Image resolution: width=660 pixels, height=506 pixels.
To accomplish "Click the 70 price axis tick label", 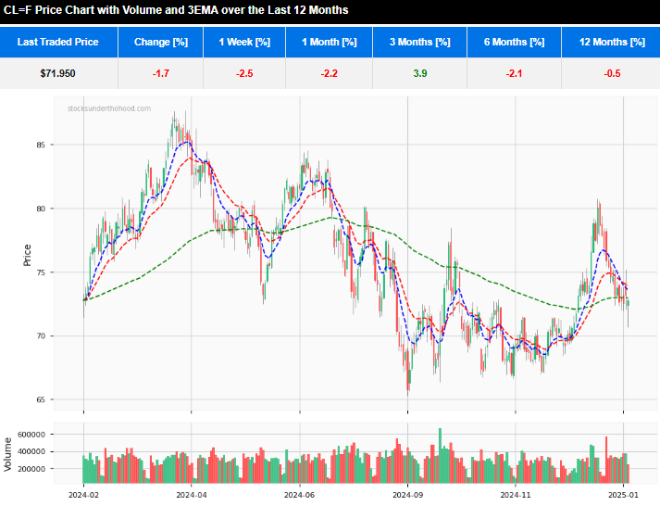I will pyautogui.click(x=41, y=336).
